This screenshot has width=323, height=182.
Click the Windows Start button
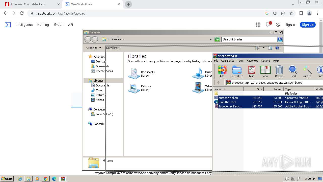tap(7, 178)
